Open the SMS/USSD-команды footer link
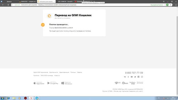 47,76
